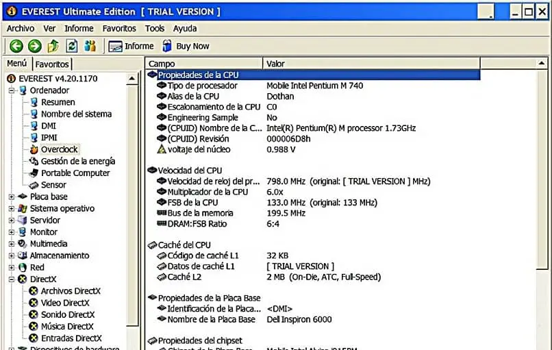Click the Bus de la memoria chip icon

(162, 213)
